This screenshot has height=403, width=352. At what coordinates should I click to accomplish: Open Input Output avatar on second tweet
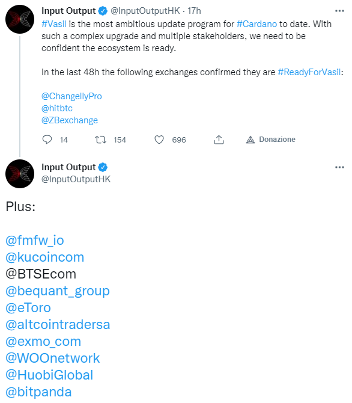(20, 174)
